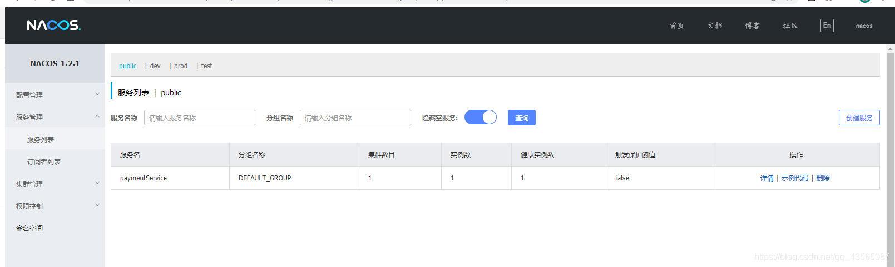
Task: Click the 分组名称 column header
Action: (x=294, y=155)
